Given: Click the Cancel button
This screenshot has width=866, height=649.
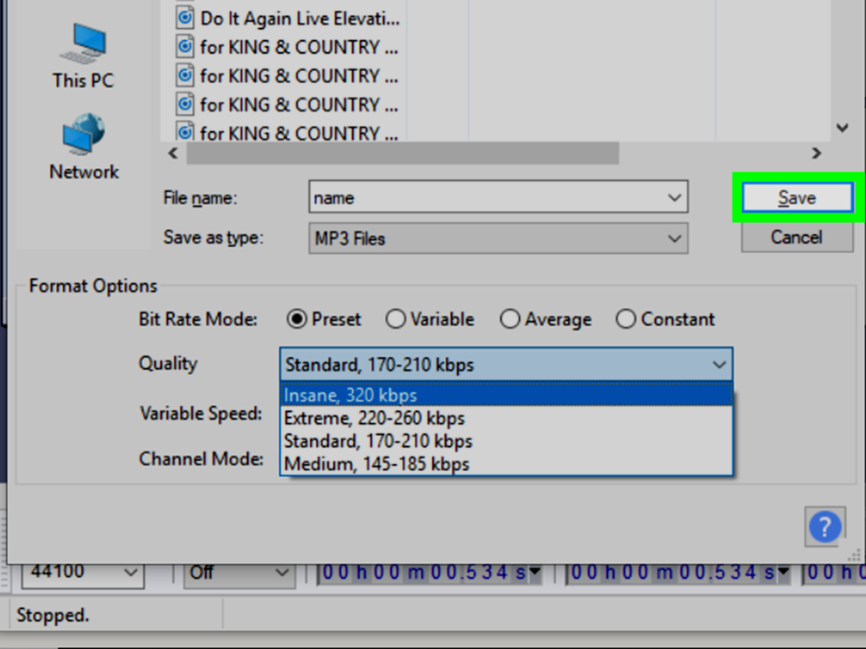Looking at the screenshot, I should [x=797, y=238].
